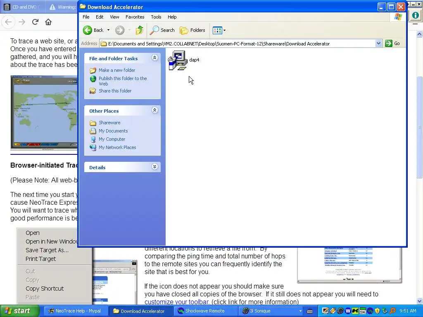Click the orange lightning bolt tray icon
This screenshot has height=317, width=423.
333,311
